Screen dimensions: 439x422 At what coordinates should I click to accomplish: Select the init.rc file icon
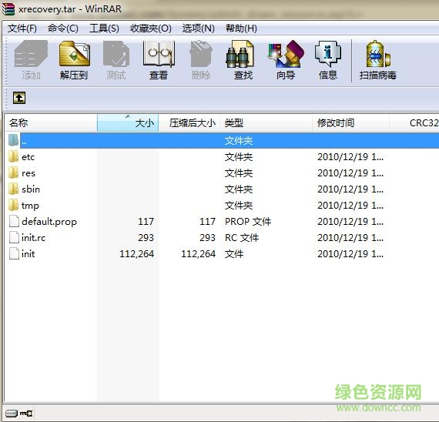coord(14,238)
